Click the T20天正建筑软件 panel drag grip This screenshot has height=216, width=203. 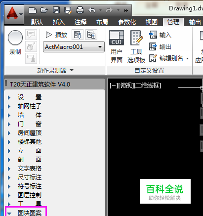click(6, 83)
